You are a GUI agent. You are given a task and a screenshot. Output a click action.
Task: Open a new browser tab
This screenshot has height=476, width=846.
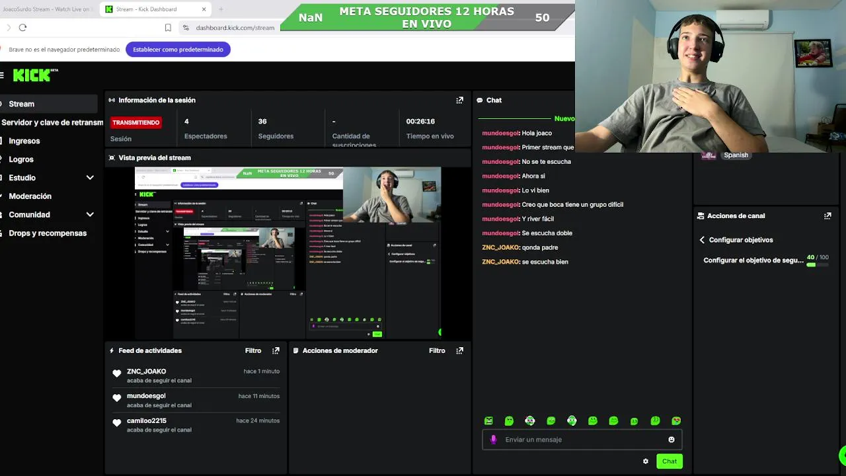pyautogui.click(x=221, y=9)
